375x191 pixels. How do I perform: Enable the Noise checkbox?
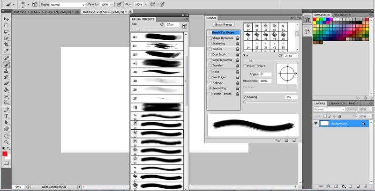point(210,72)
